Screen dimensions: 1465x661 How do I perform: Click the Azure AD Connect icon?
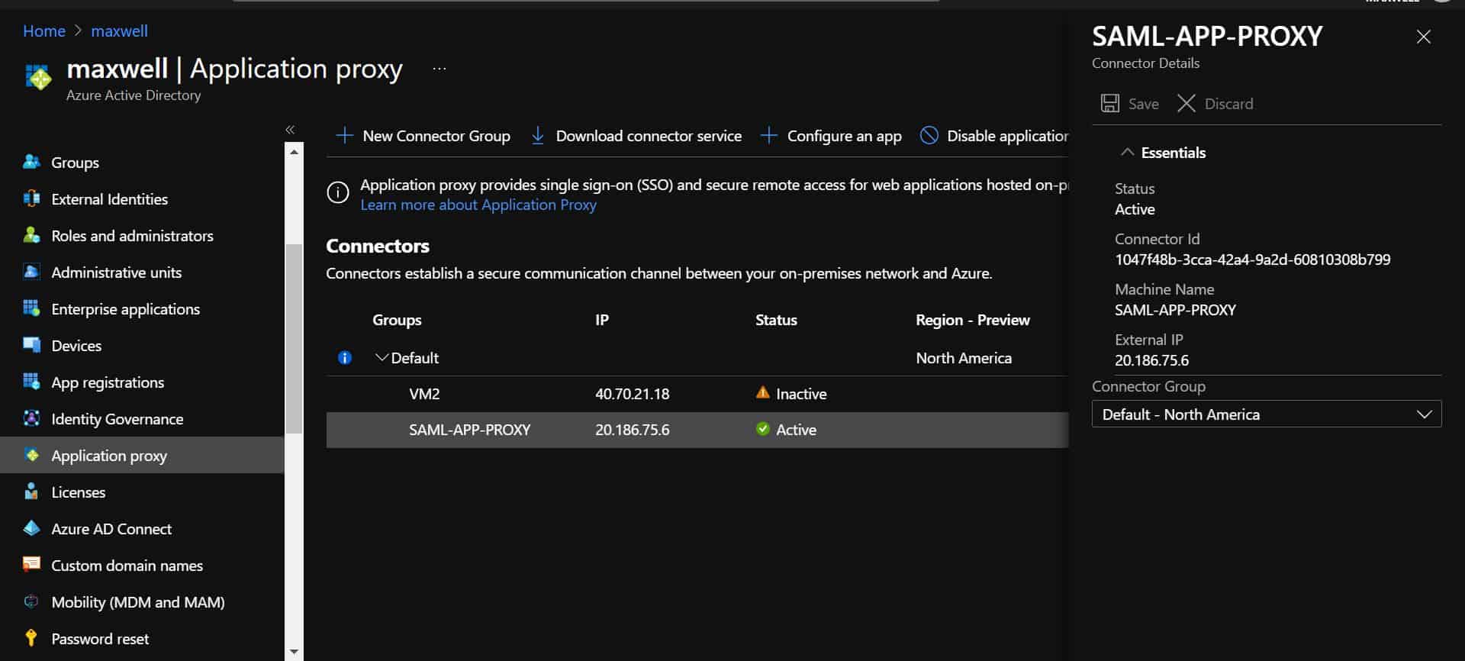(x=31, y=528)
